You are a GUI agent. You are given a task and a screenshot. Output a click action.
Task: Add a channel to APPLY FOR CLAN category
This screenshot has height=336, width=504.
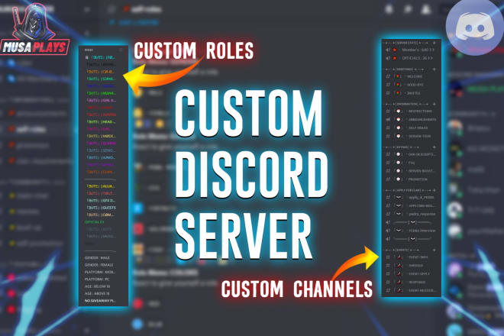pyautogui.click(x=434, y=190)
